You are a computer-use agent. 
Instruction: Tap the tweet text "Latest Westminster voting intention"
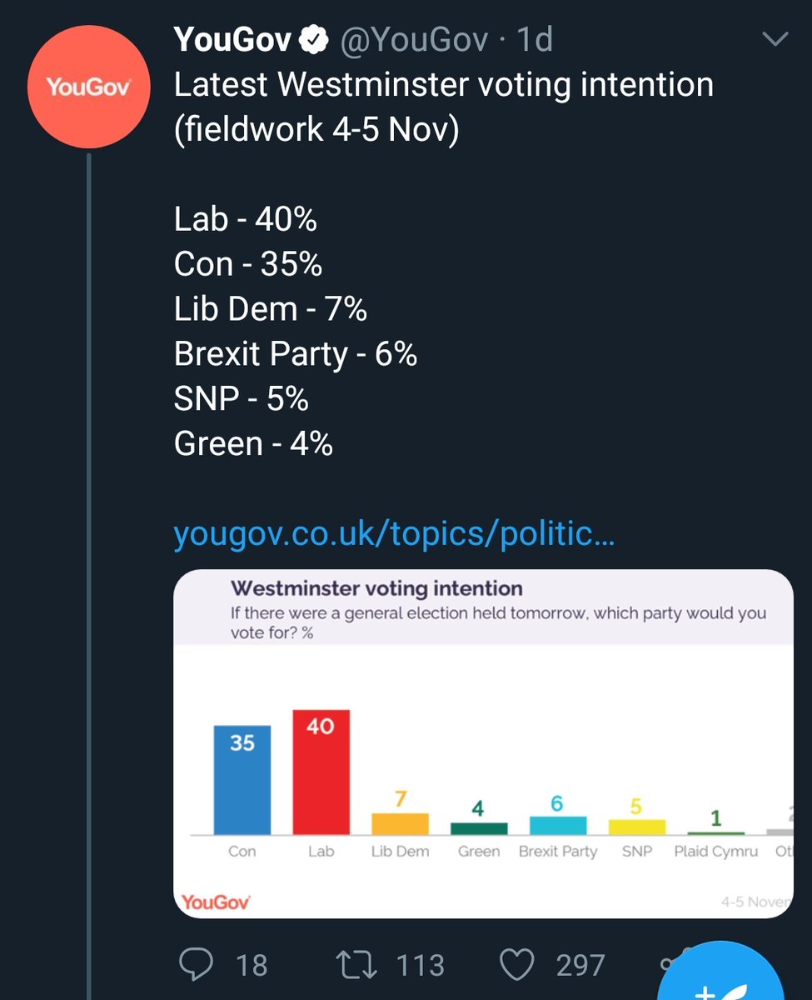pyautogui.click(x=443, y=85)
